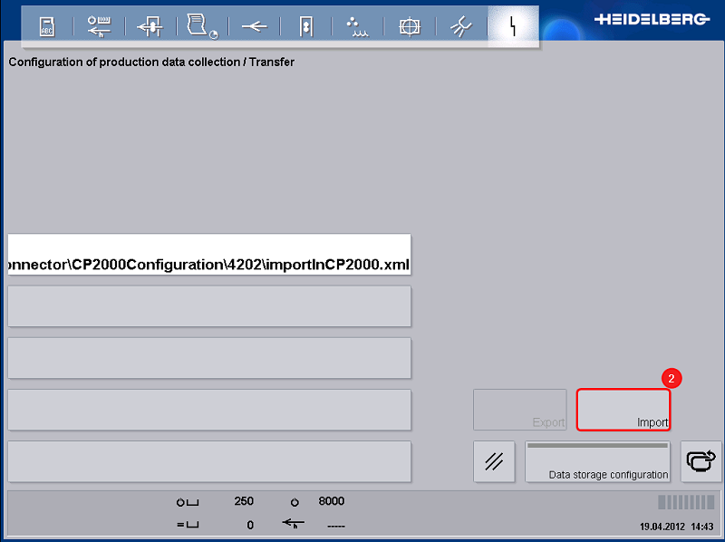The height and width of the screenshot is (542, 725).
Task: Select the door-shaped up/down arrow icon
Action: pos(305,27)
